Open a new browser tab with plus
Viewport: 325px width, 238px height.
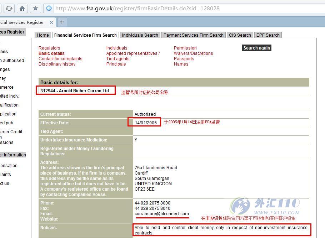click(x=62, y=22)
